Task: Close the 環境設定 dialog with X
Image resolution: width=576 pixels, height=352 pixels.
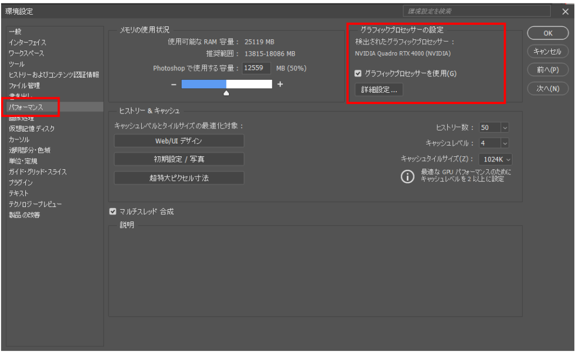Action: point(565,11)
